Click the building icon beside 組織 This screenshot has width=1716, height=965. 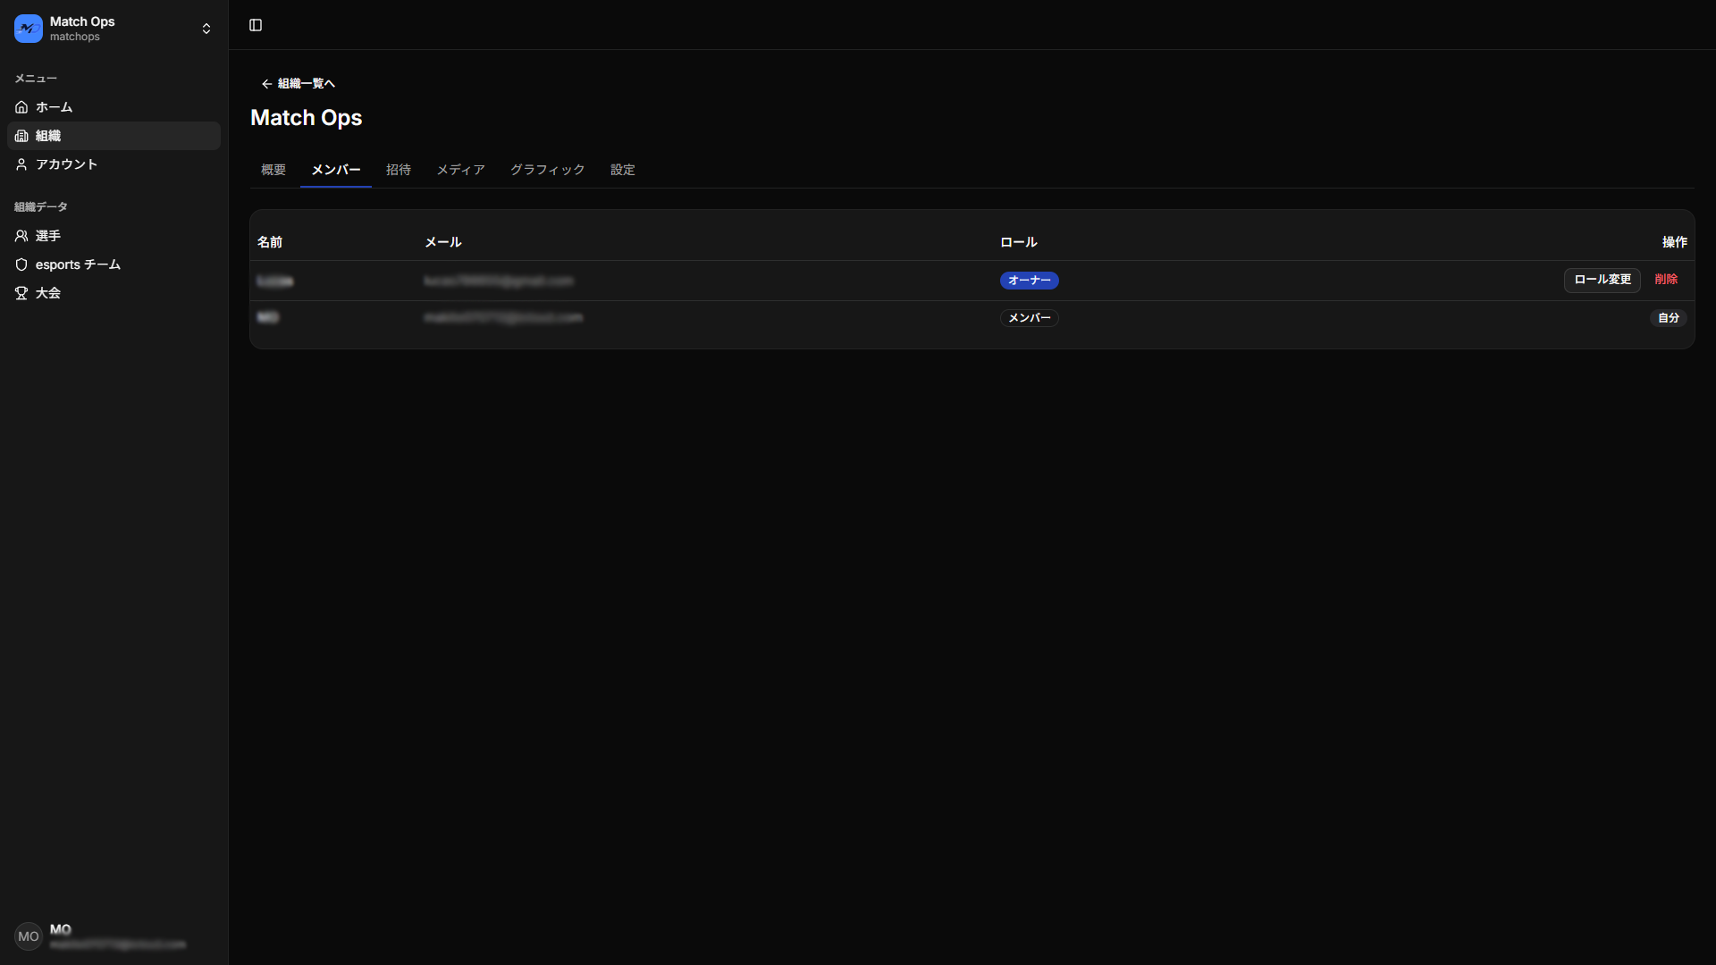21,136
